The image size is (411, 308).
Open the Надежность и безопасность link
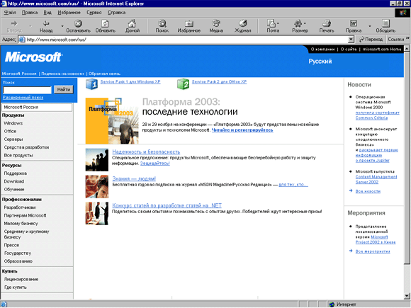click(x=146, y=152)
